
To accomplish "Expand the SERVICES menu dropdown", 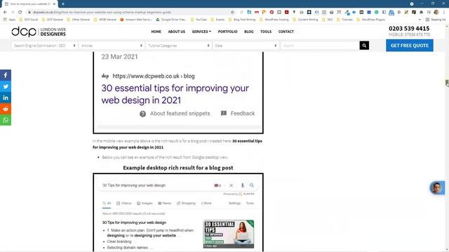I will point(201,31).
